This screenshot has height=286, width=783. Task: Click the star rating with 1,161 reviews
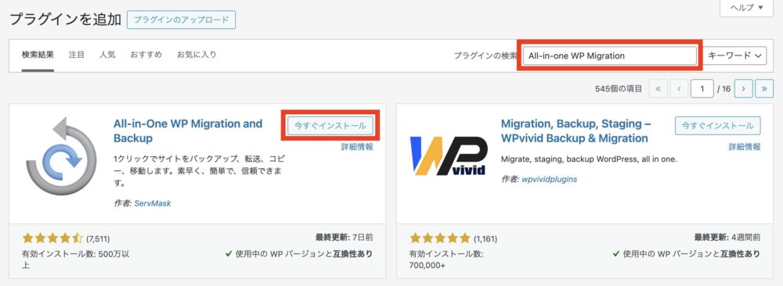coord(440,238)
